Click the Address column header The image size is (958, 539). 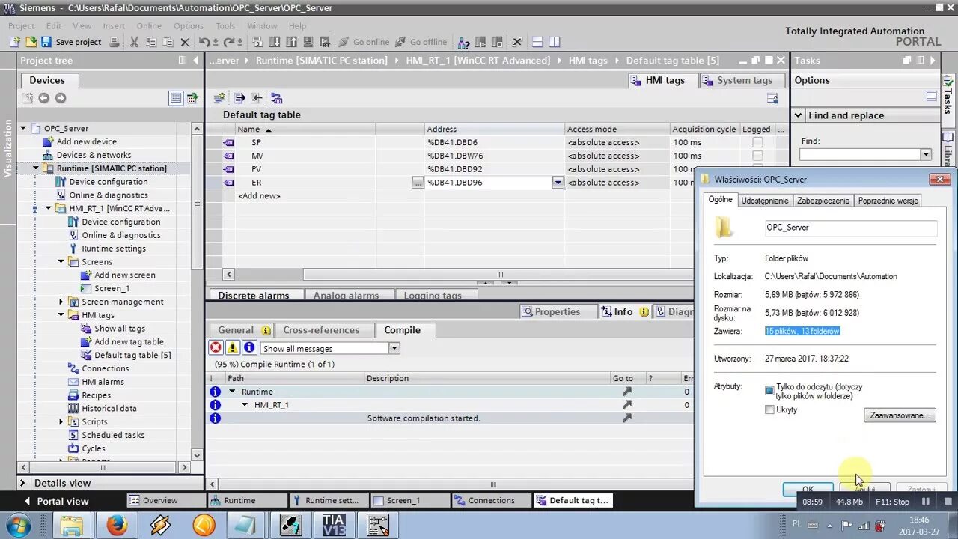495,129
